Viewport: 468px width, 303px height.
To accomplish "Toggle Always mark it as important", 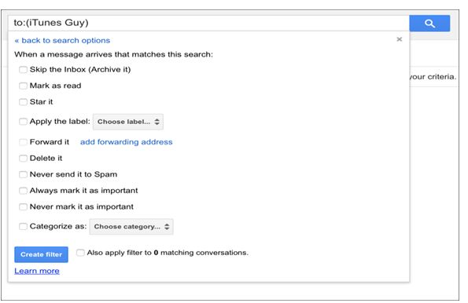I will click(x=23, y=191).
